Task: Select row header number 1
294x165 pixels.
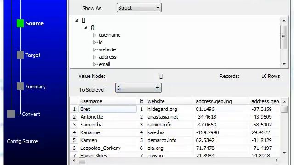Action: (x=74, y=109)
